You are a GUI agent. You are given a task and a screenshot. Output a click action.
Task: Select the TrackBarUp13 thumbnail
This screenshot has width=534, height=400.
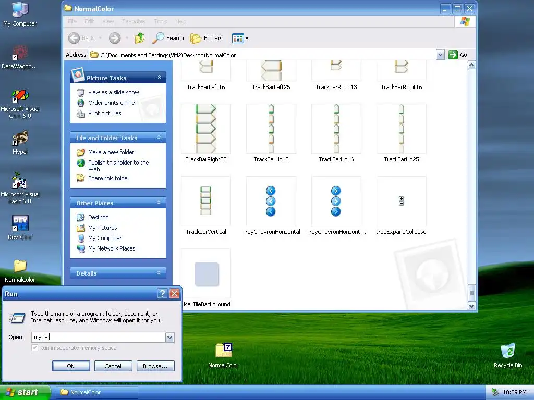[x=271, y=129]
